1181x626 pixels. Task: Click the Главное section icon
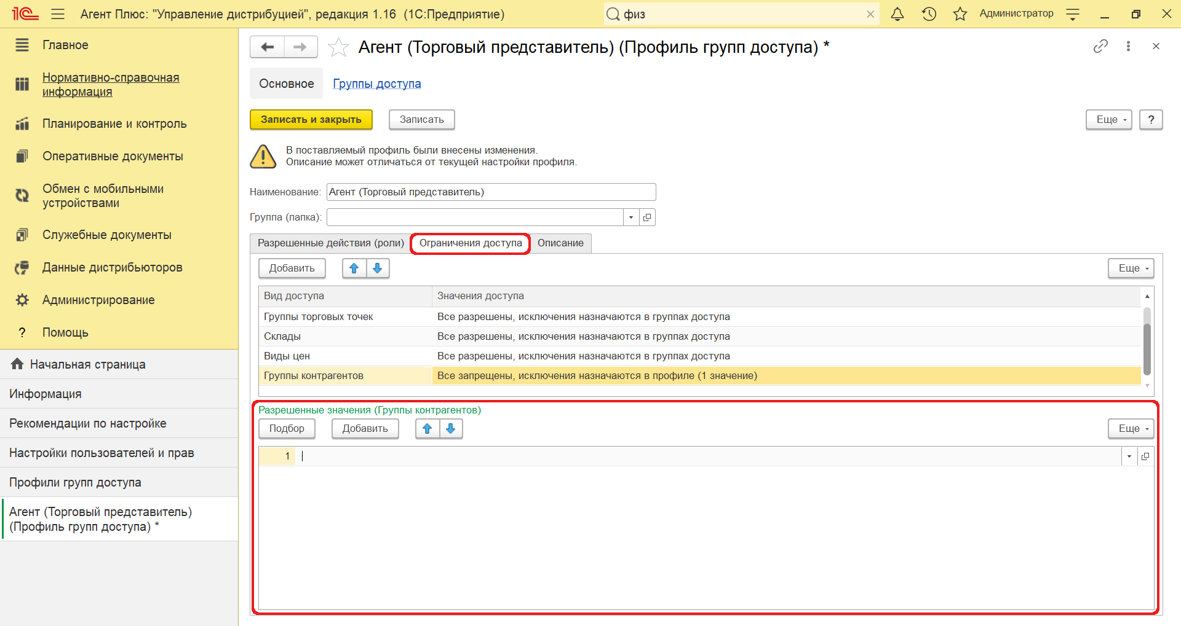tap(22, 45)
